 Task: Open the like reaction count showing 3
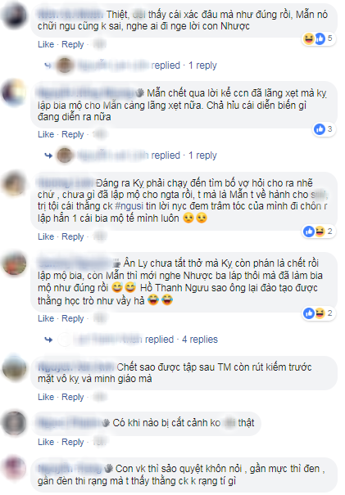(324, 129)
